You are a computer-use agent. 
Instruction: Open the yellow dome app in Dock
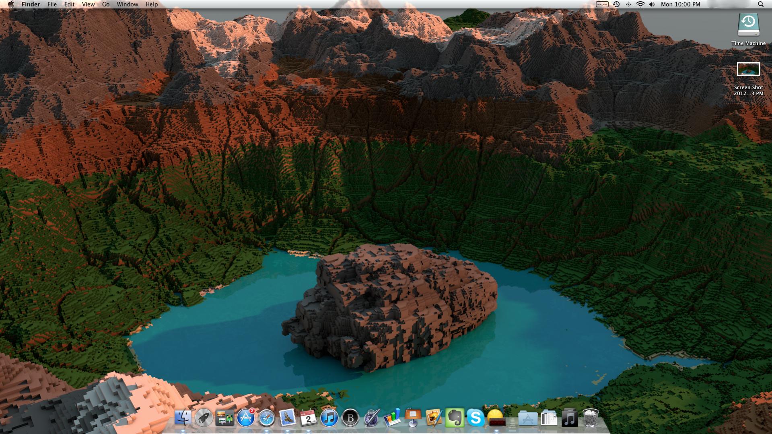pos(496,418)
